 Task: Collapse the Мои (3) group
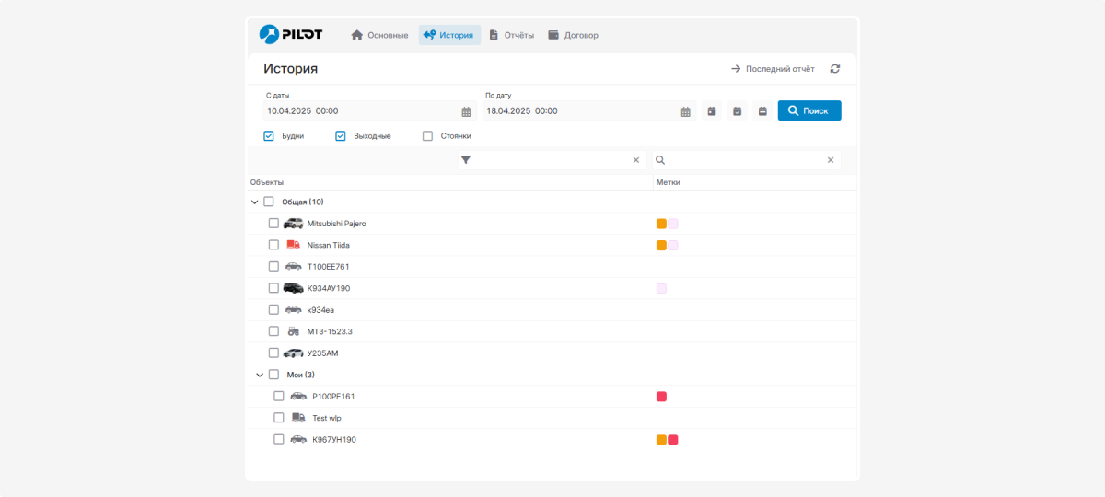pyautogui.click(x=260, y=375)
